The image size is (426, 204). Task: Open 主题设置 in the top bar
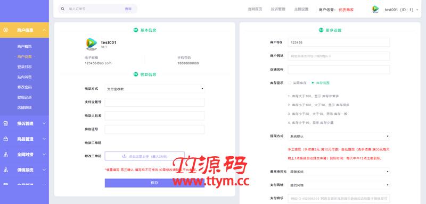pos(301,9)
